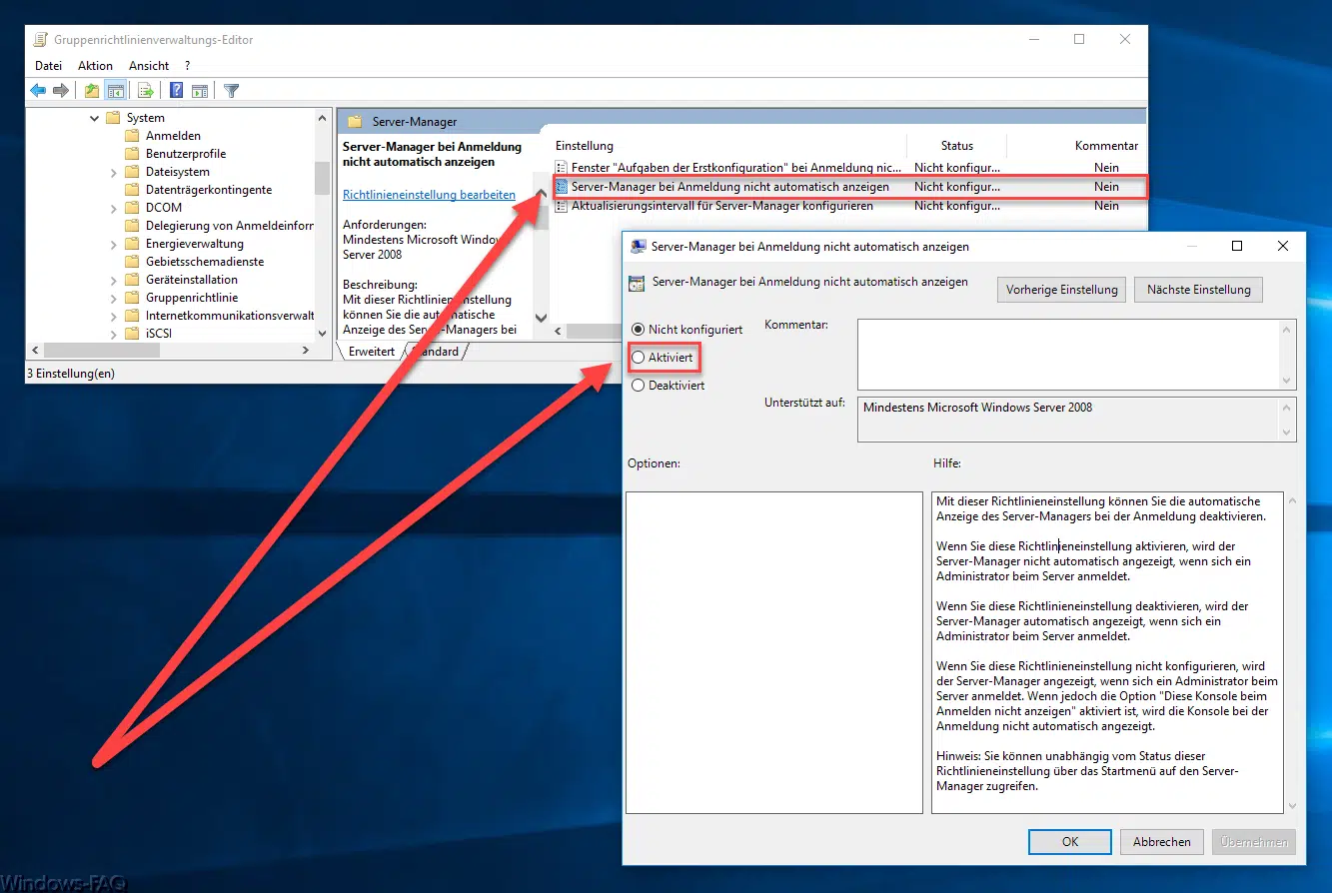
Task: Click the Export list toolbar icon
Action: click(x=146, y=91)
